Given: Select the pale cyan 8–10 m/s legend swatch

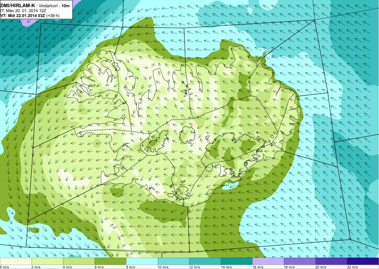Looking at the screenshot, I should 142,261.
